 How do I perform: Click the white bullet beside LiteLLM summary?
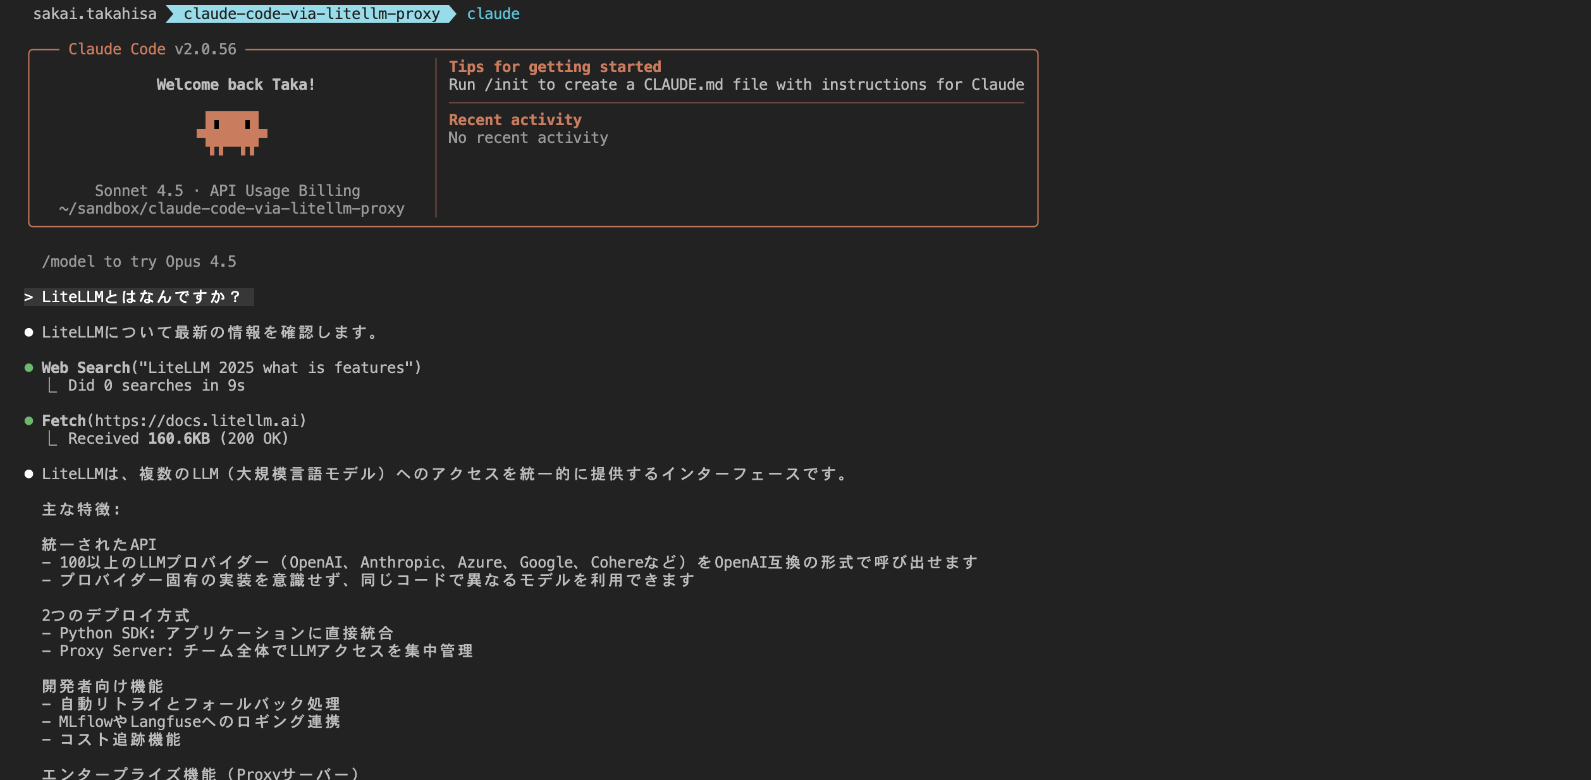[x=28, y=475]
